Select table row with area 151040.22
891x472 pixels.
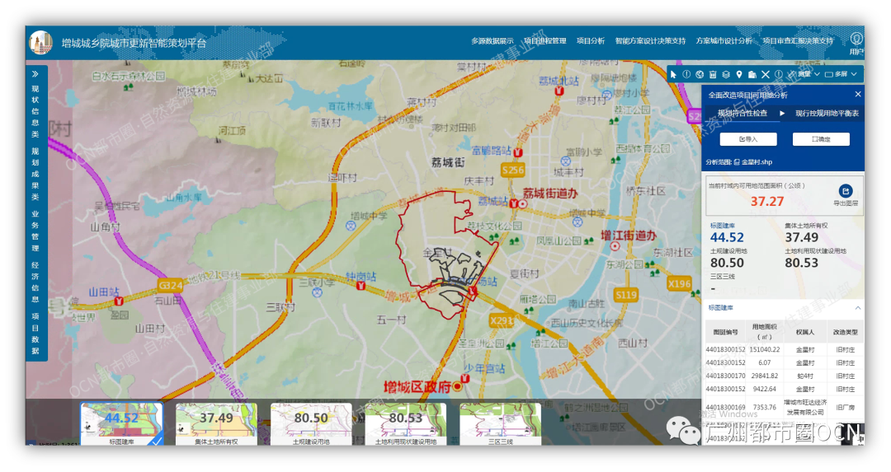[785, 349]
